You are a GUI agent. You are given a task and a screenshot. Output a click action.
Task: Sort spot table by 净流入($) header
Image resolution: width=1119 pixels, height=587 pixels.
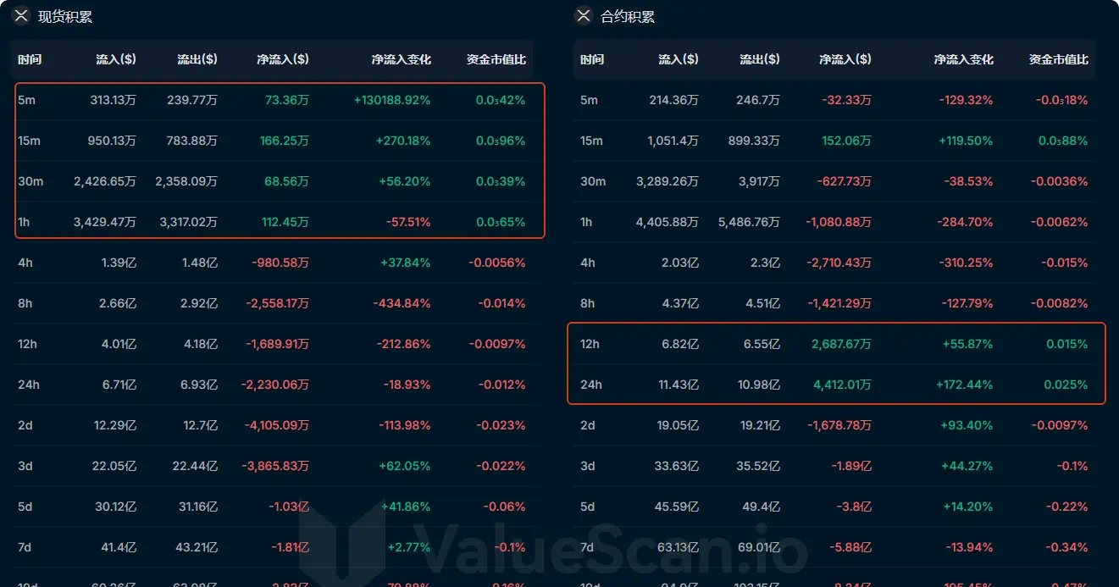coord(283,59)
